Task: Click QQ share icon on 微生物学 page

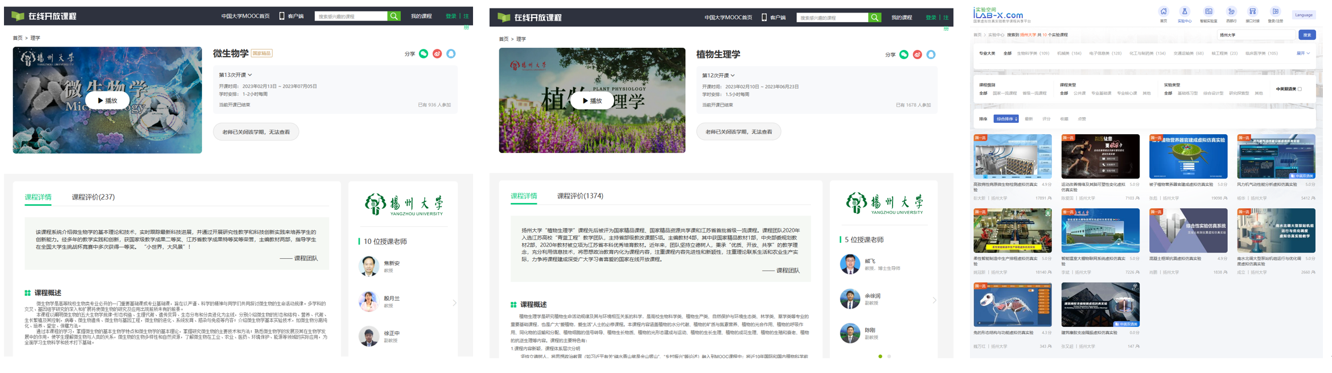Action: click(x=451, y=54)
